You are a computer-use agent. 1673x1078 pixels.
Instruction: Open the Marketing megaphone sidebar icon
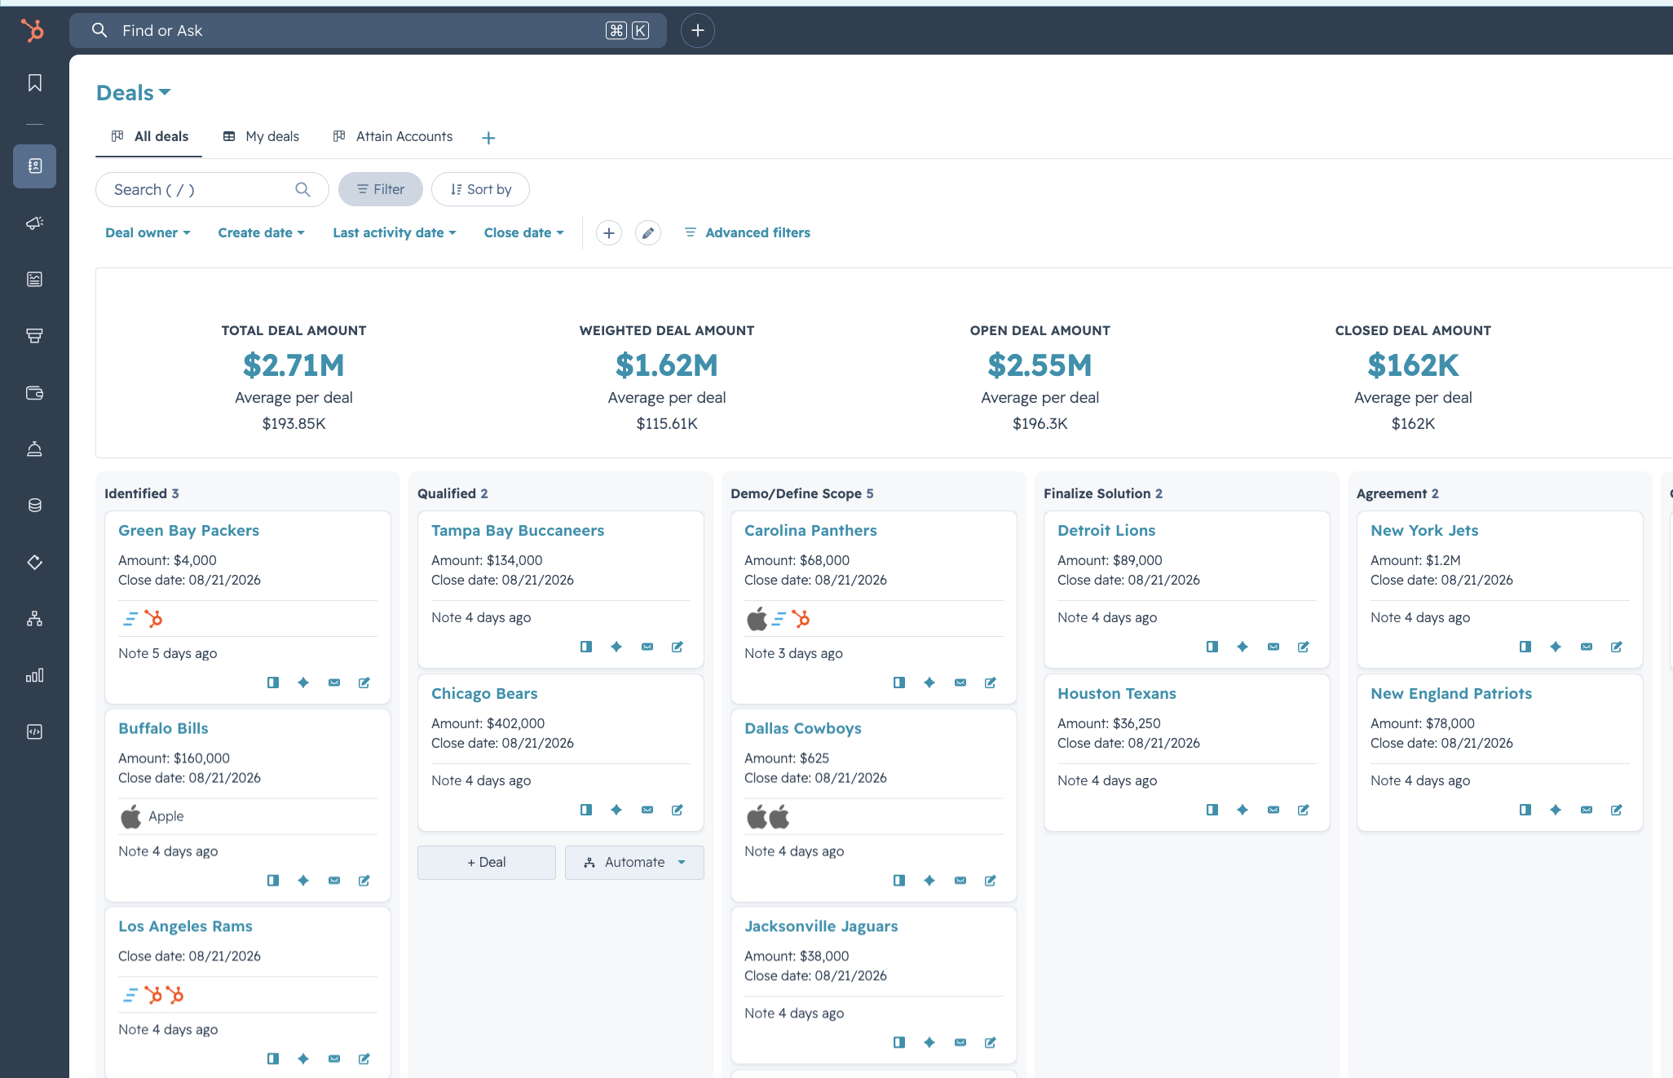[34, 223]
